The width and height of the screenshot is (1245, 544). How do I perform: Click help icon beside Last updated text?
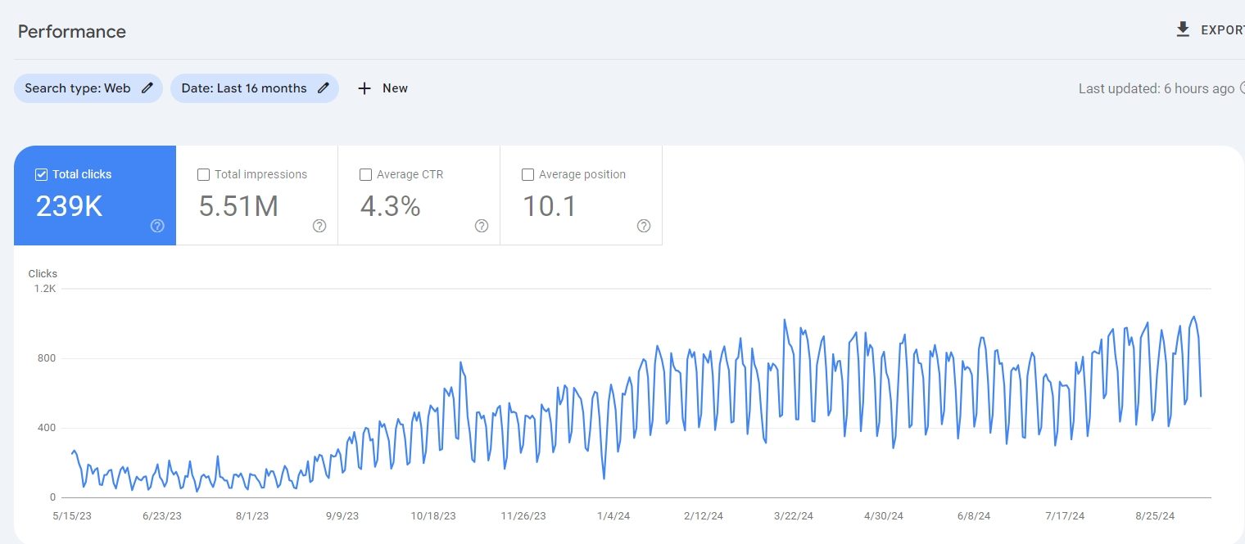[x=1243, y=88]
